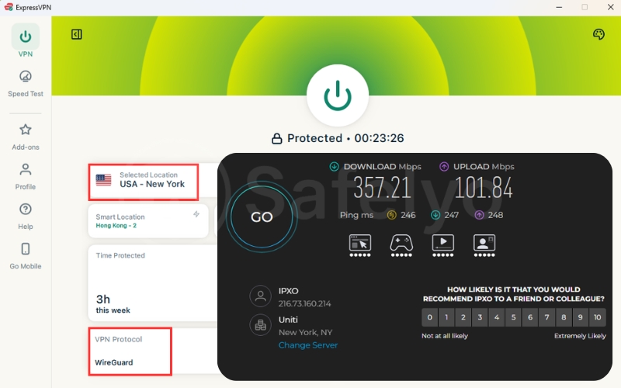Rate recommendation score 7
The image size is (621, 388).
tap(547, 317)
